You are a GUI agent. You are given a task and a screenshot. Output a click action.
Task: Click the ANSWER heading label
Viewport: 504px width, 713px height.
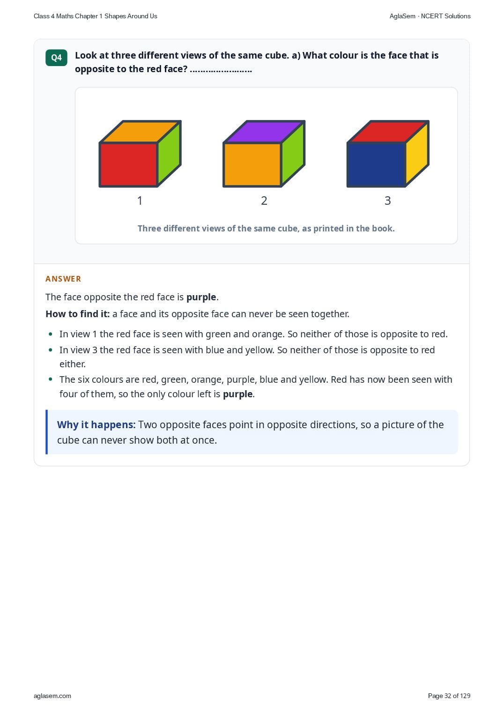pos(63,279)
